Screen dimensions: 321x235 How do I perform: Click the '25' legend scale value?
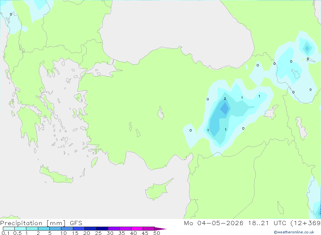click(98, 233)
